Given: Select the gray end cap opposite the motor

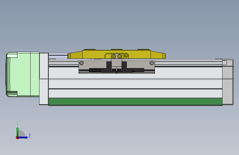Looking at the screenshot, I should pos(228,82).
